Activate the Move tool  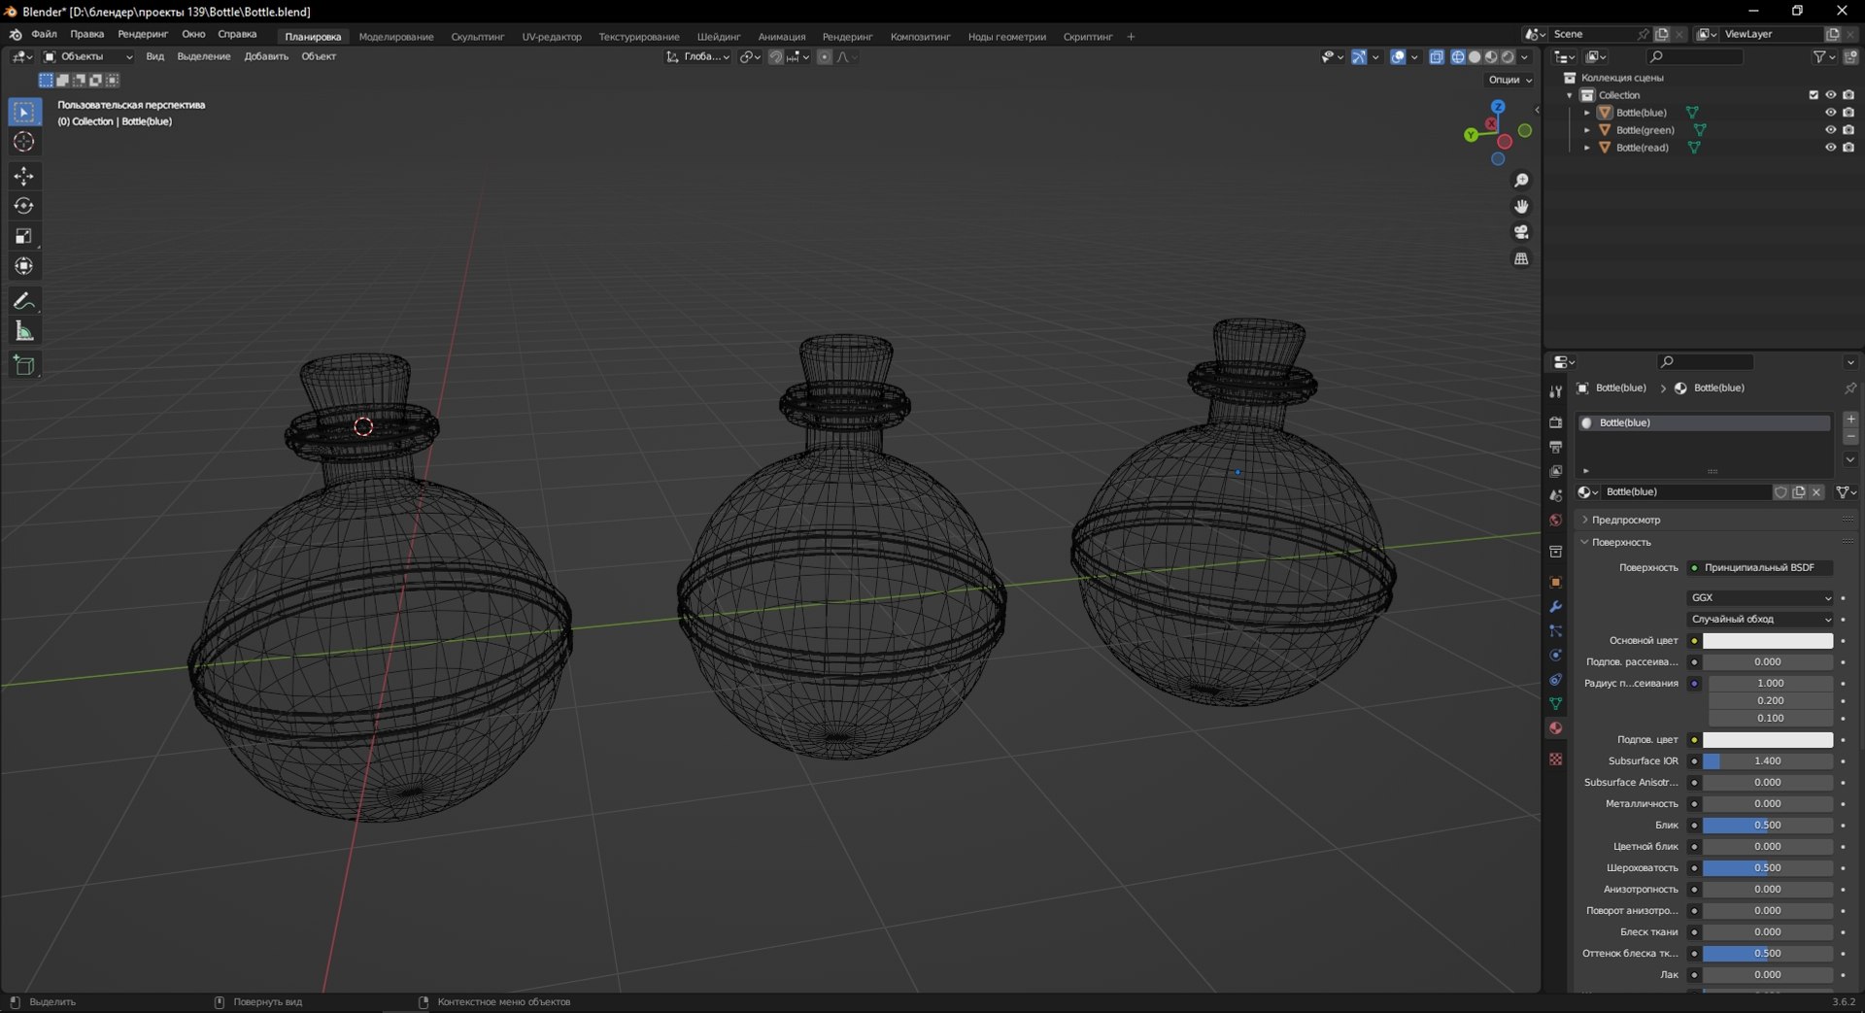click(x=24, y=176)
